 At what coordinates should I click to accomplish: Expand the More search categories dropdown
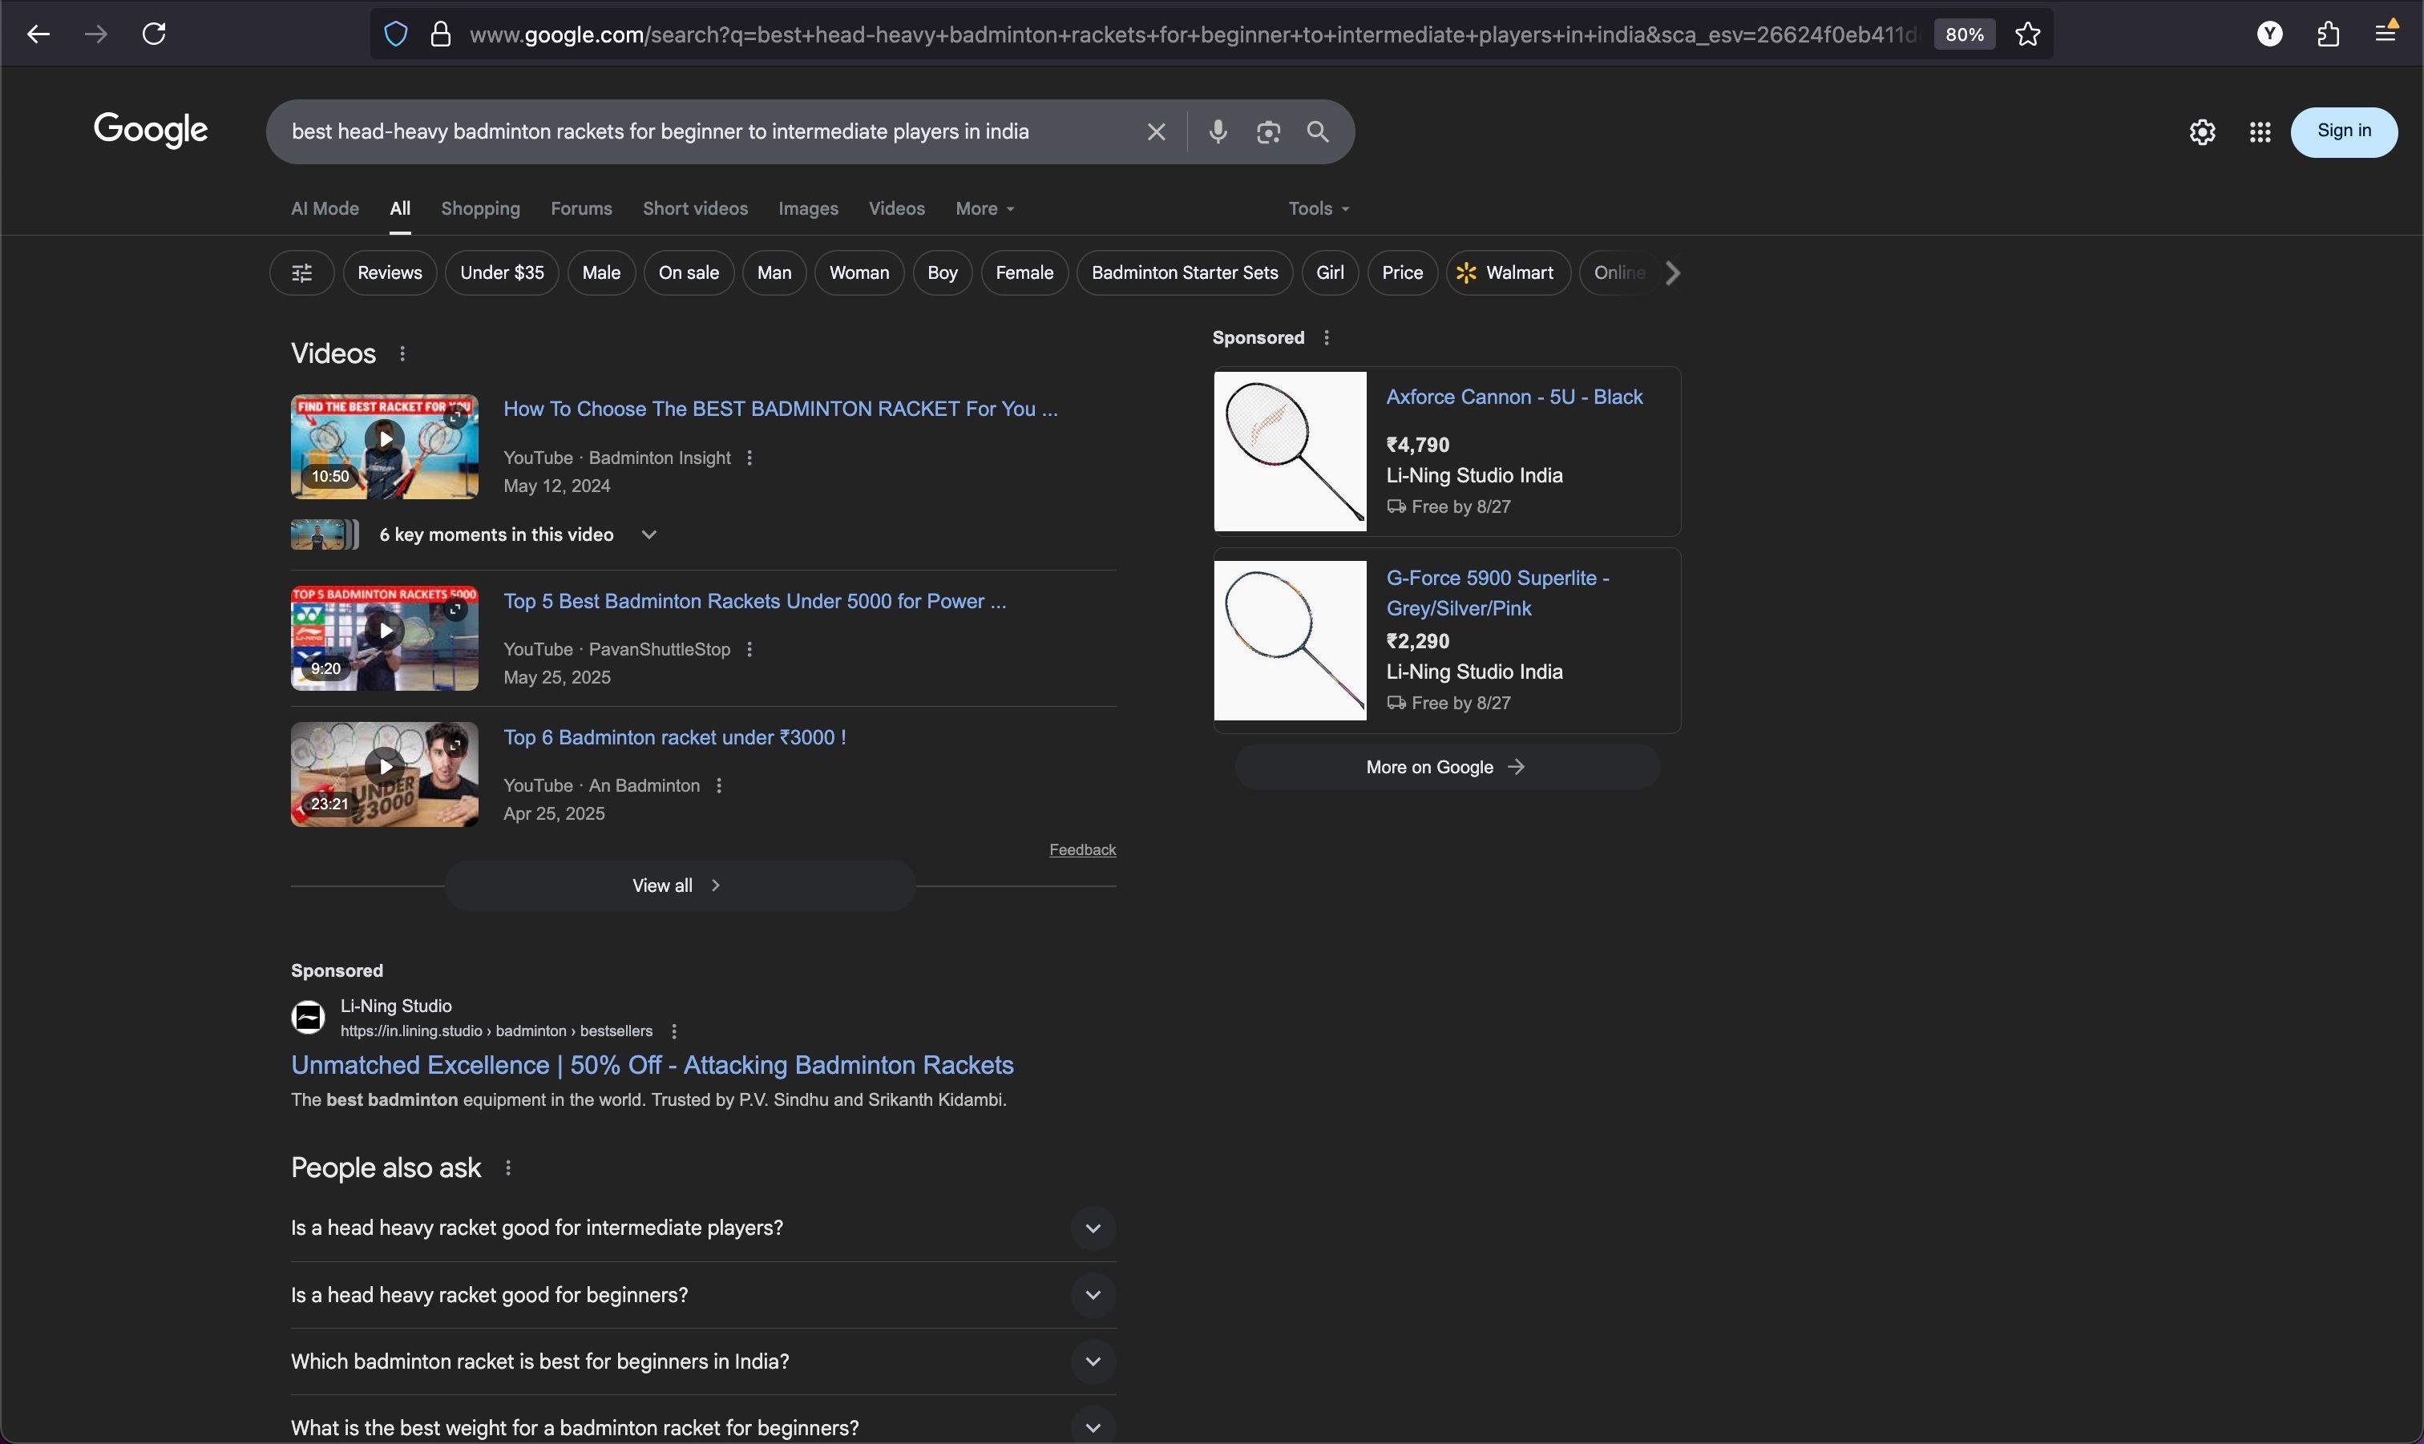985,209
